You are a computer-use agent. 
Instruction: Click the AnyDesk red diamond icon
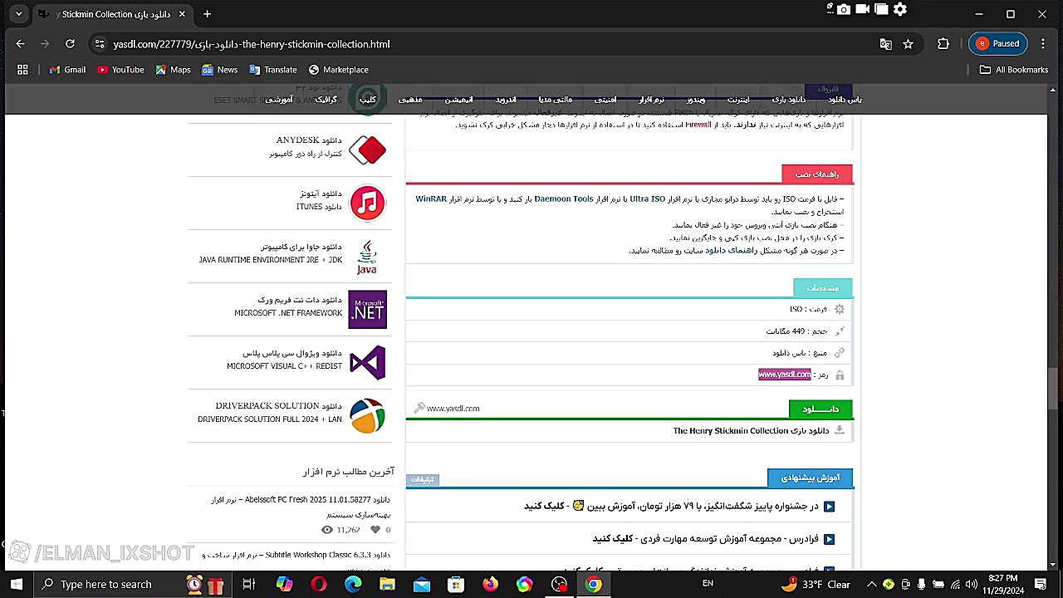367,150
